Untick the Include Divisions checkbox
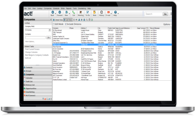Image resolution: width=196 pixels, height=116 pixels. click(66, 24)
